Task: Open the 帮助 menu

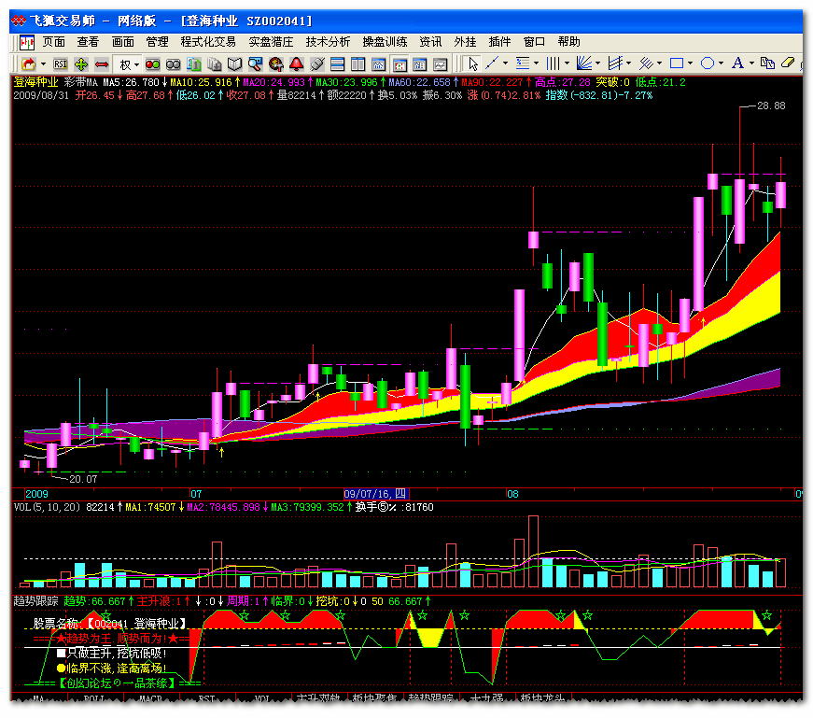Action: click(568, 42)
